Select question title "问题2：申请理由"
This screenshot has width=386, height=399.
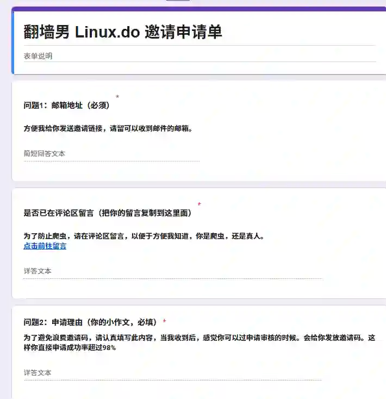click(53, 322)
